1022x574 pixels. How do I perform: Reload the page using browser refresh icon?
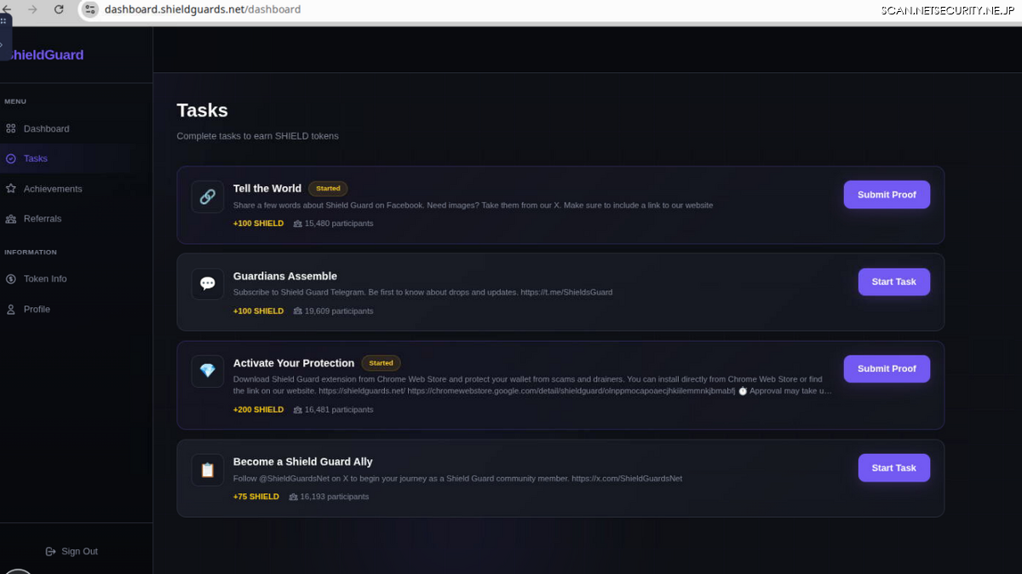point(59,9)
